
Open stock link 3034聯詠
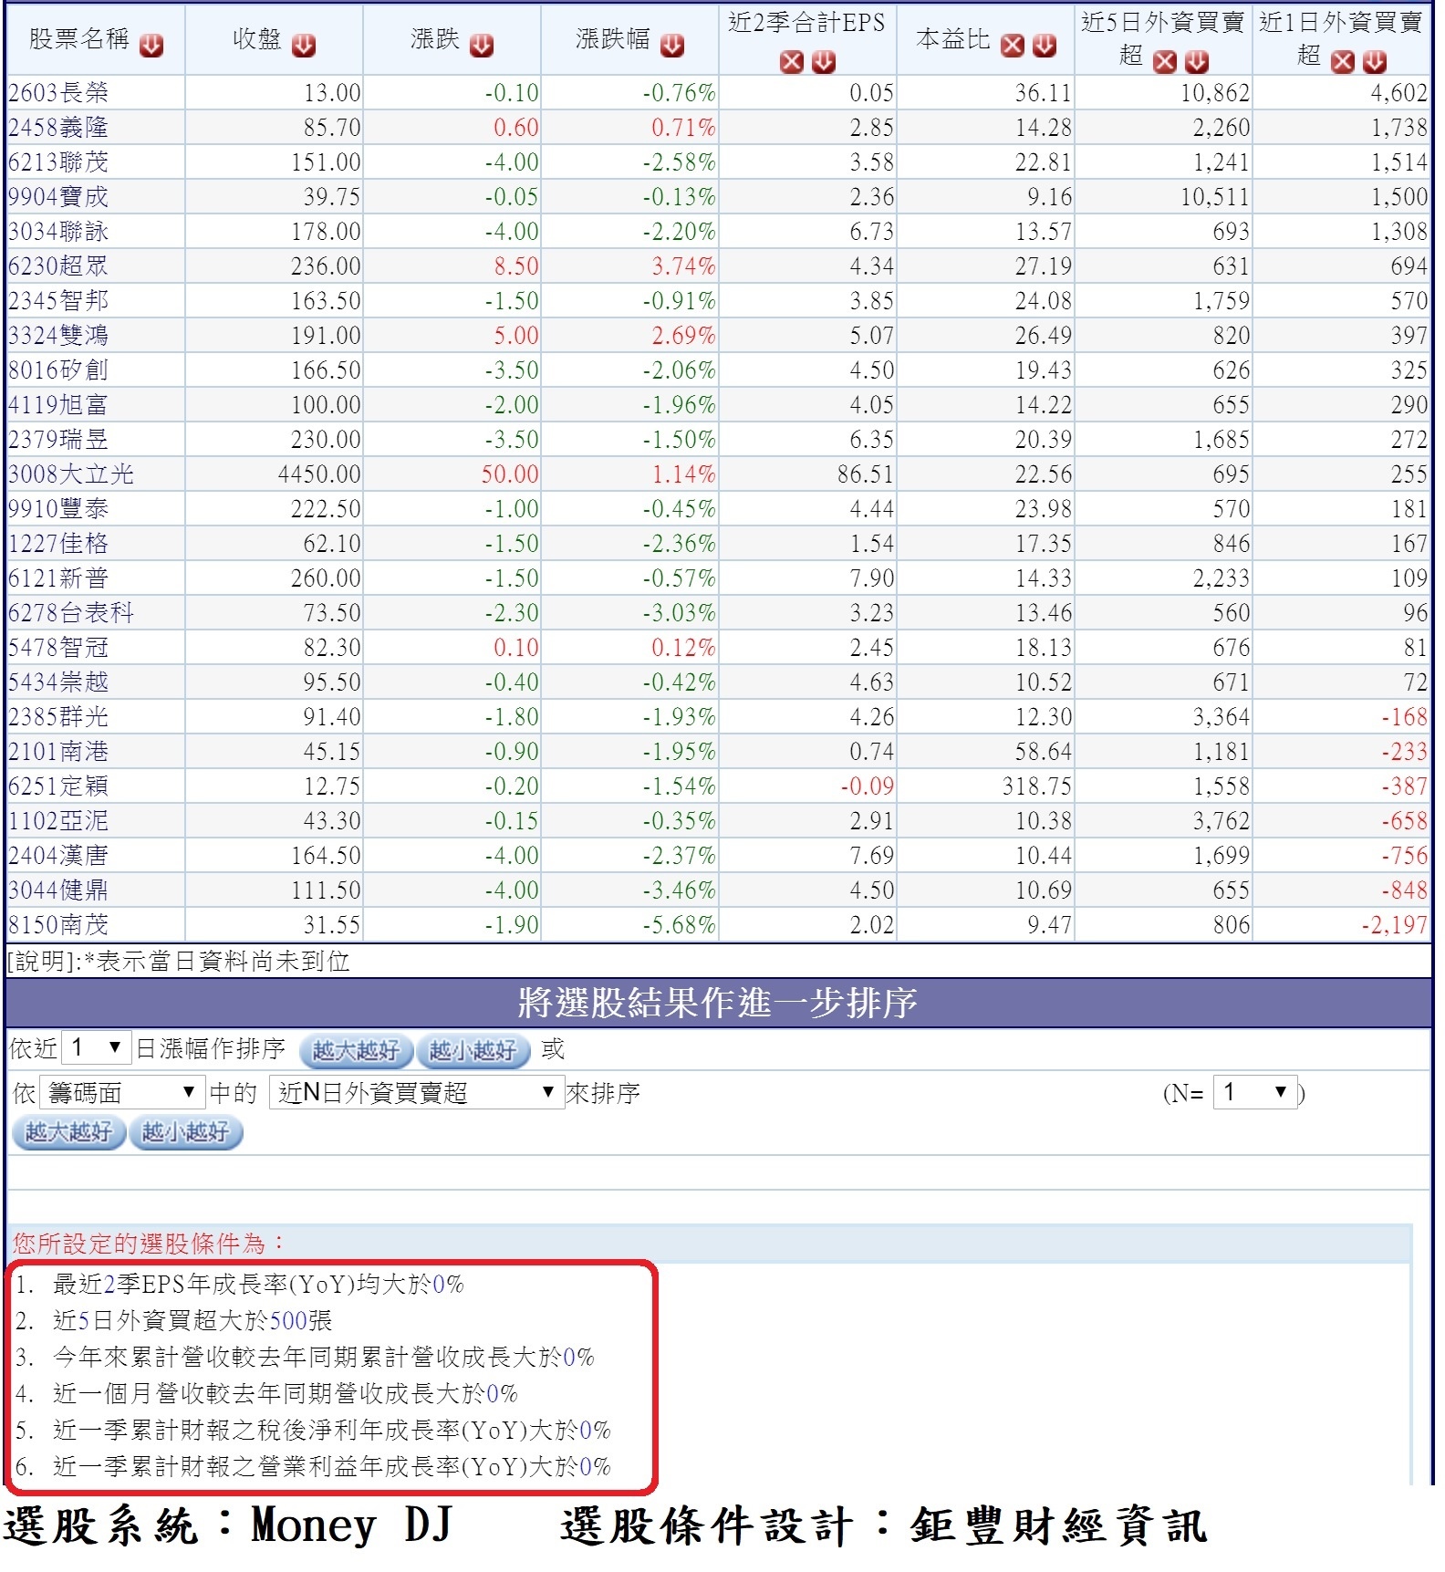(x=58, y=231)
